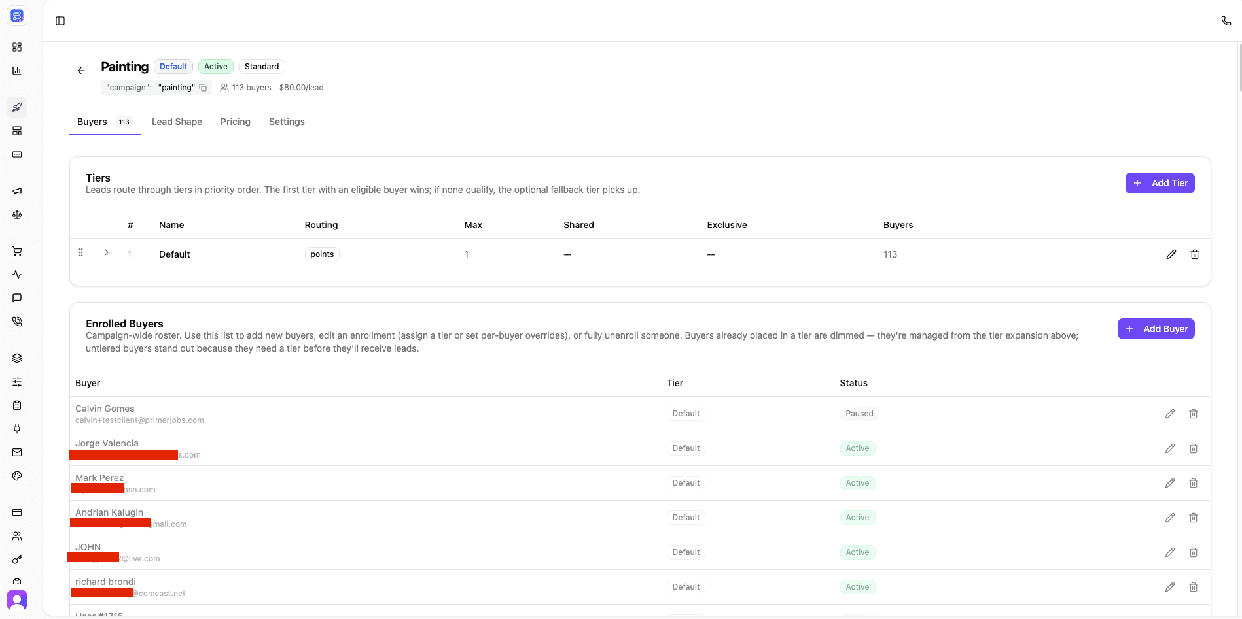Select the rocket campaigns icon
The image size is (1242, 619).
point(17,107)
